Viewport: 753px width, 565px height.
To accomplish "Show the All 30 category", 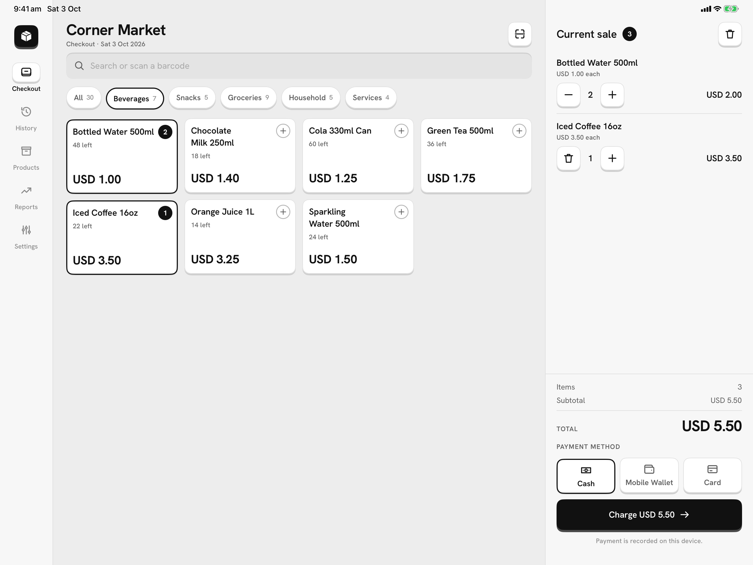I will (84, 98).
